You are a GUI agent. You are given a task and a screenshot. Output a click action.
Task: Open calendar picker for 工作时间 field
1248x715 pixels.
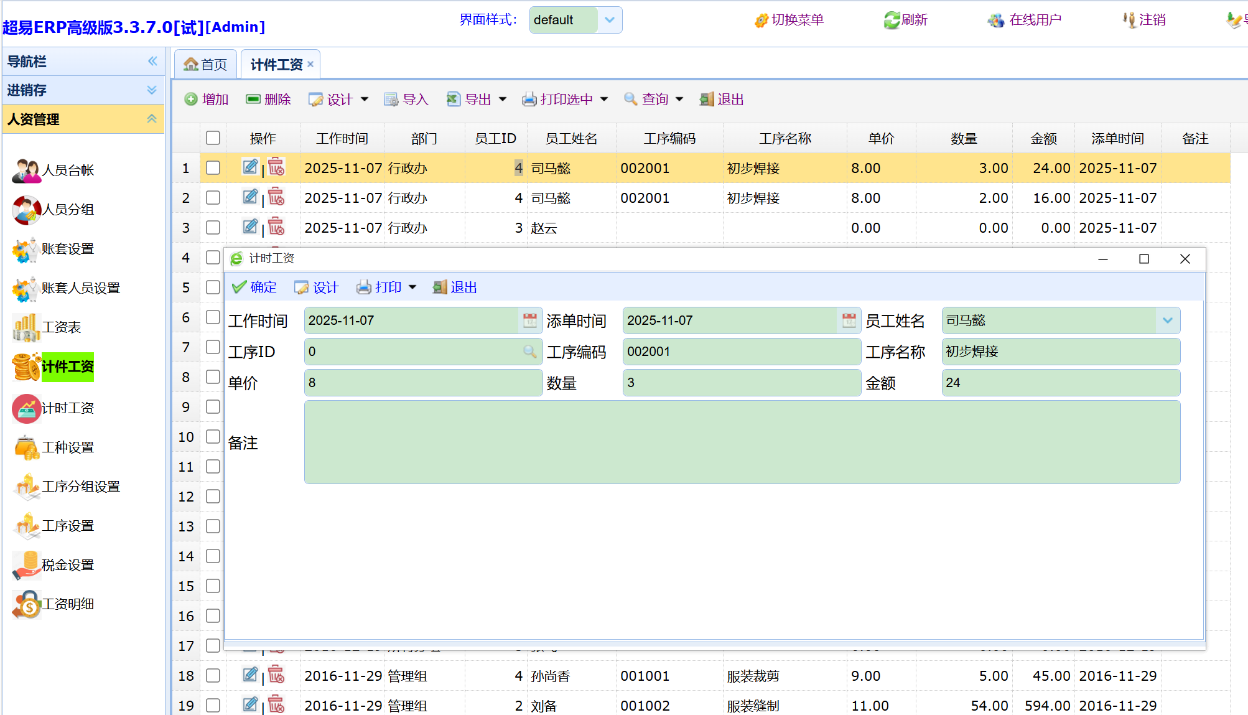(x=529, y=320)
